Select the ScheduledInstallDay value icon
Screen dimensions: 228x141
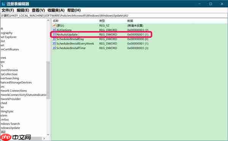54,39
